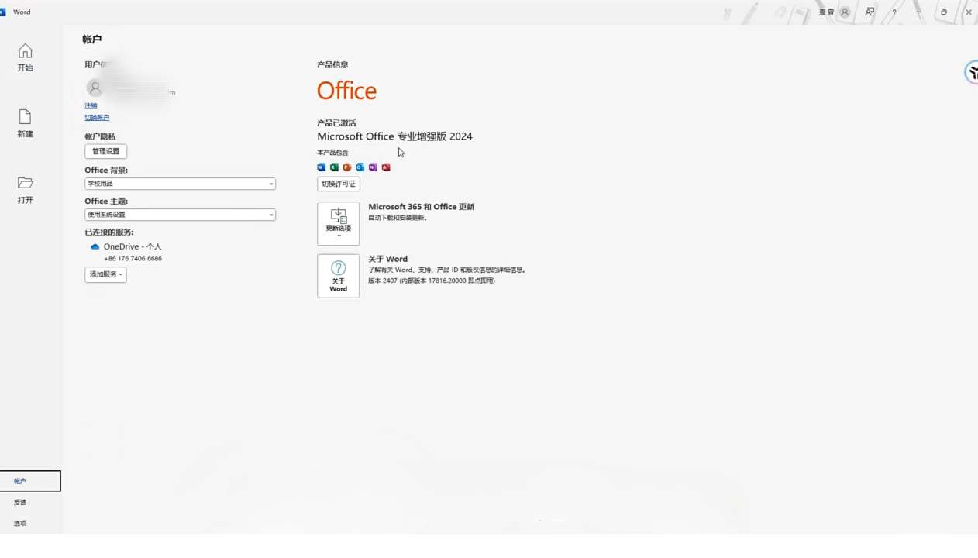Click the PowerPoint icon in product list

click(x=347, y=167)
